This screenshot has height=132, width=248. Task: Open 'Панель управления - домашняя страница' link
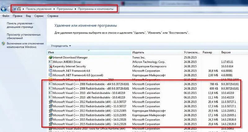(x=20, y=25)
